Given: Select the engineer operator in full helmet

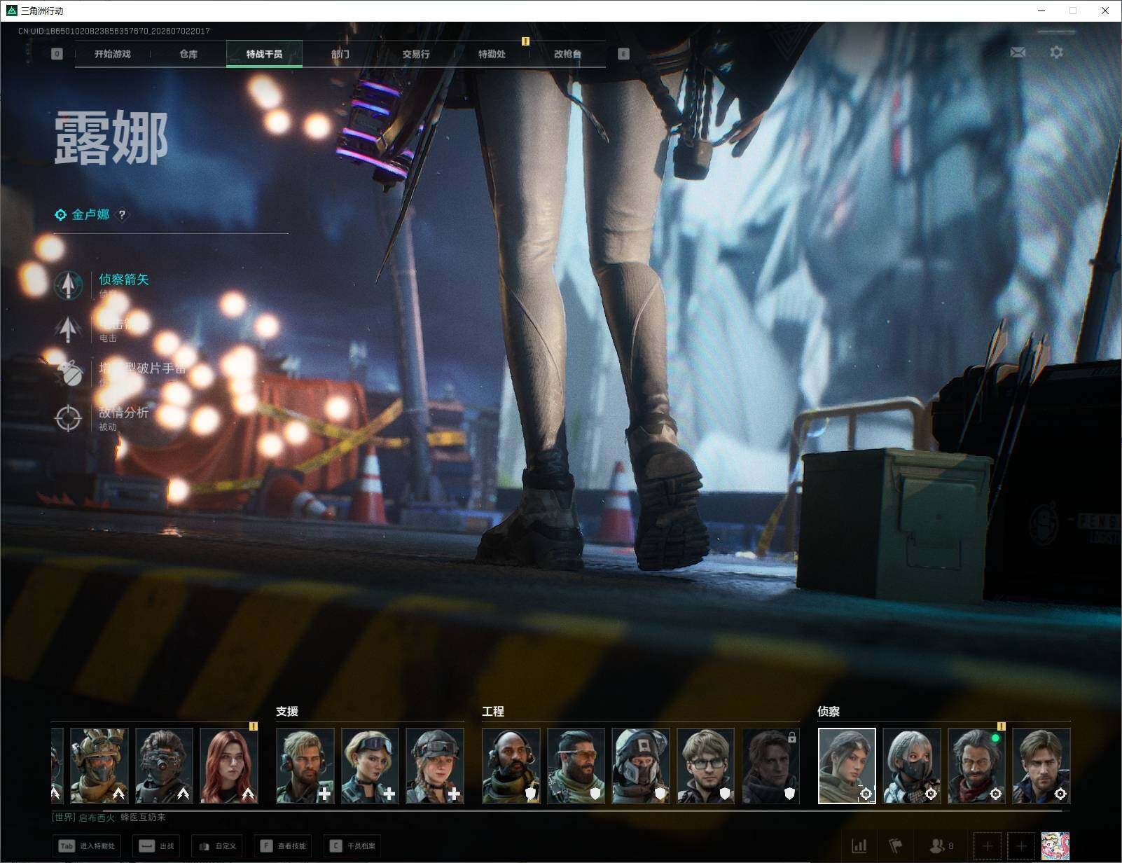Looking at the screenshot, I should tap(640, 766).
